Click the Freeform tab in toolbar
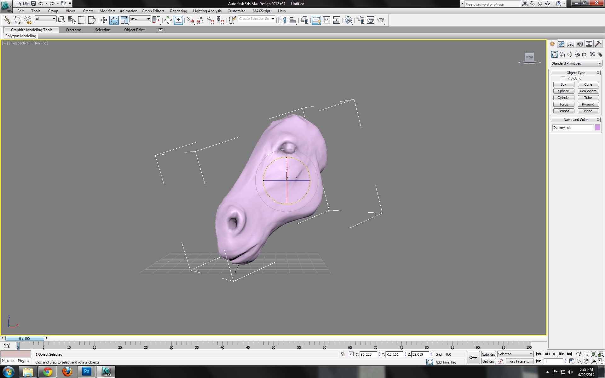Image resolution: width=605 pixels, height=378 pixels. pyautogui.click(x=73, y=30)
